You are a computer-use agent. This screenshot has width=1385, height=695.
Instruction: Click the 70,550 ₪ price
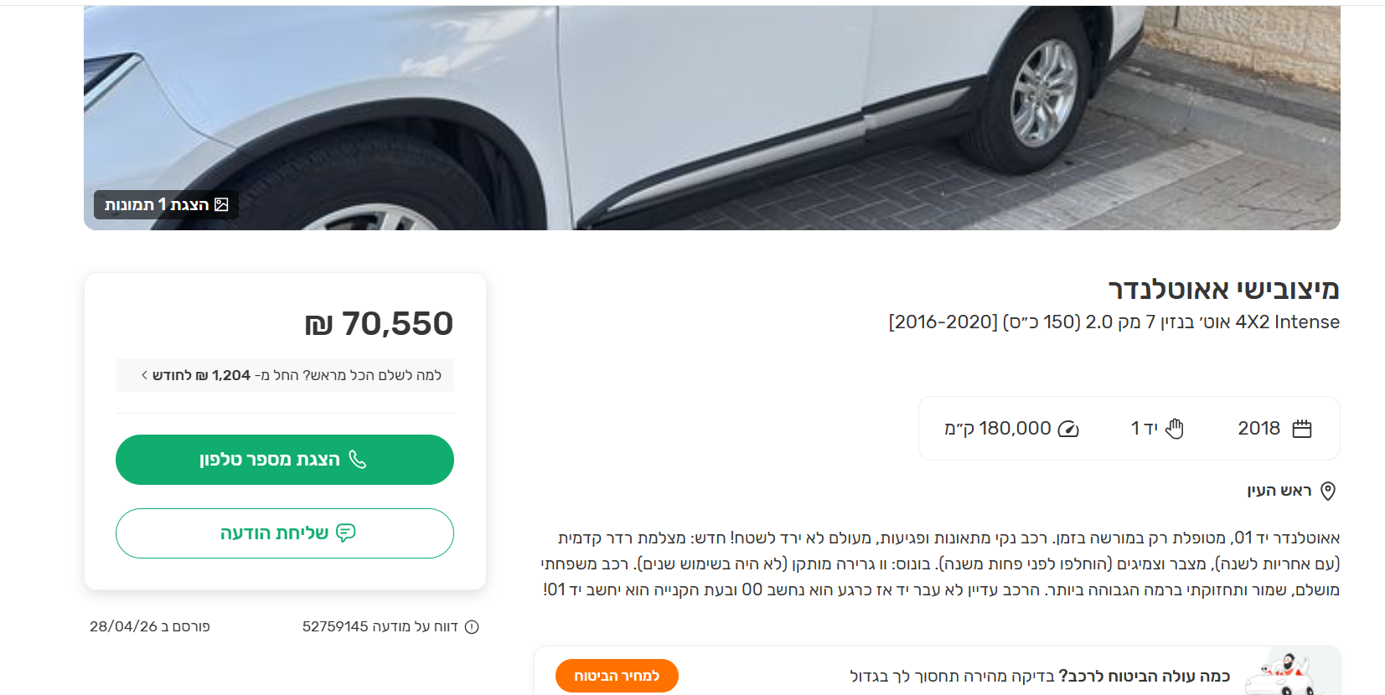tap(379, 323)
